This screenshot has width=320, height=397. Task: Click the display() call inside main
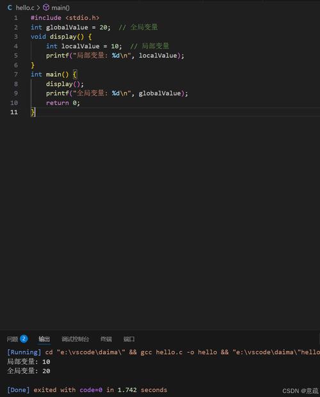coord(65,84)
